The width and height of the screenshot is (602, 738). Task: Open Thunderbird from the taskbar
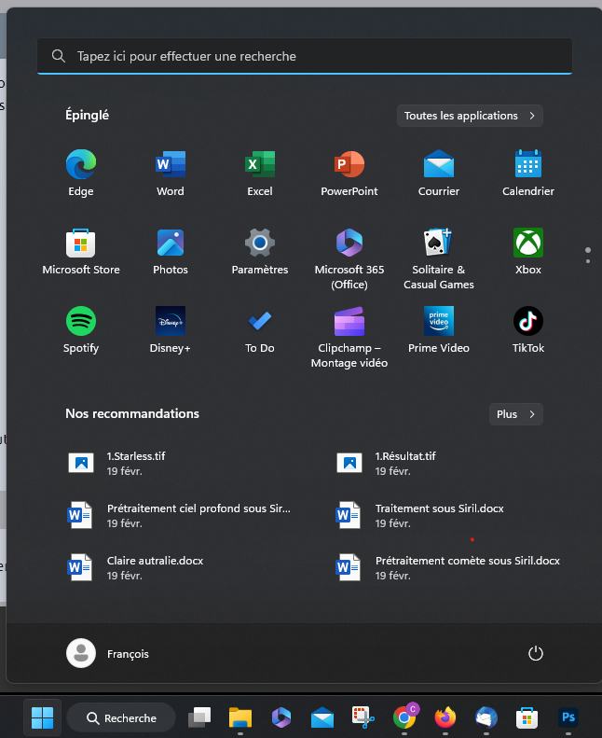pyautogui.click(x=486, y=717)
